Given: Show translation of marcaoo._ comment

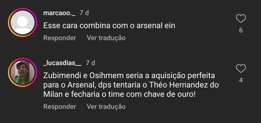Looking at the screenshot, I should (106, 38).
